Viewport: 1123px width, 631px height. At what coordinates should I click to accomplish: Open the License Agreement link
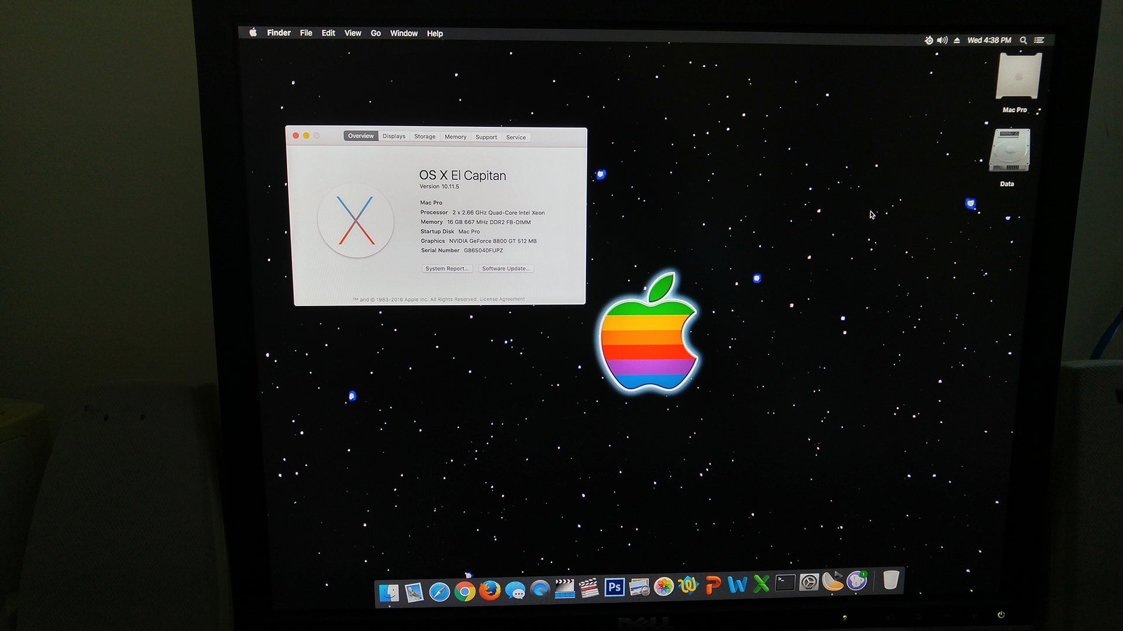(502, 299)
